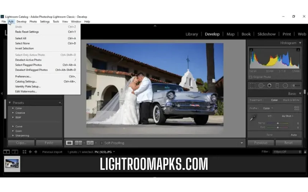This screenshot has width=308, height=192.
Task: Open grid view icon in filmstrip bar
Action: click(24, 152)
